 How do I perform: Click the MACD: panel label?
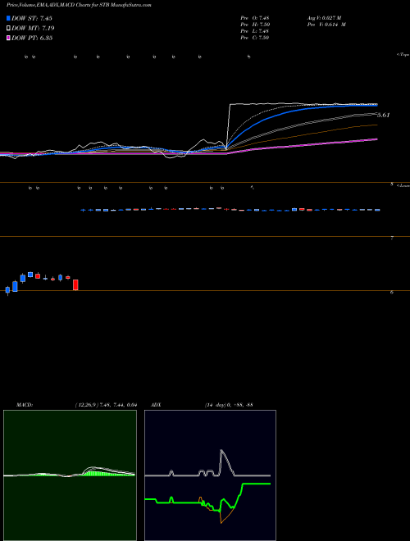[25, 405]
